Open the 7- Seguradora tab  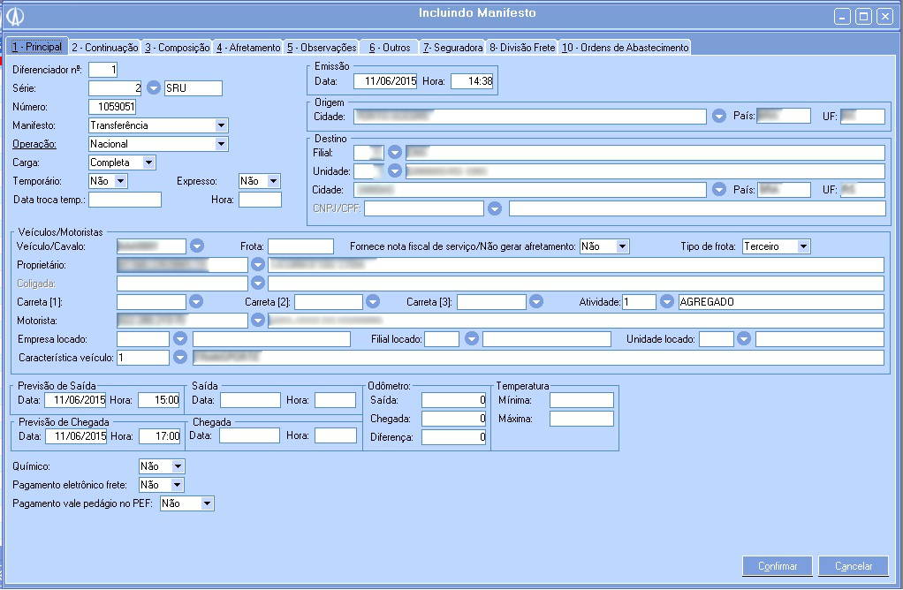pos(451,48)
